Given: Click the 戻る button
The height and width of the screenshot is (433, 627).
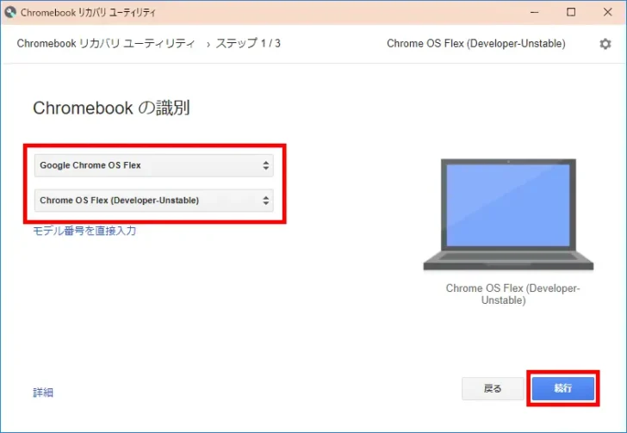Looking at the screenshot, I should (x=493, y=388).
